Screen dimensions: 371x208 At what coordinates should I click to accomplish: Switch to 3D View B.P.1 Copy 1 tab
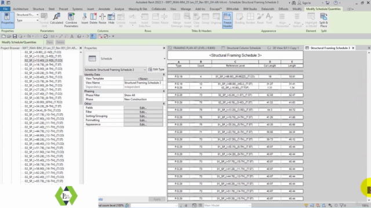pyautogui.click(x=283, y=48)
